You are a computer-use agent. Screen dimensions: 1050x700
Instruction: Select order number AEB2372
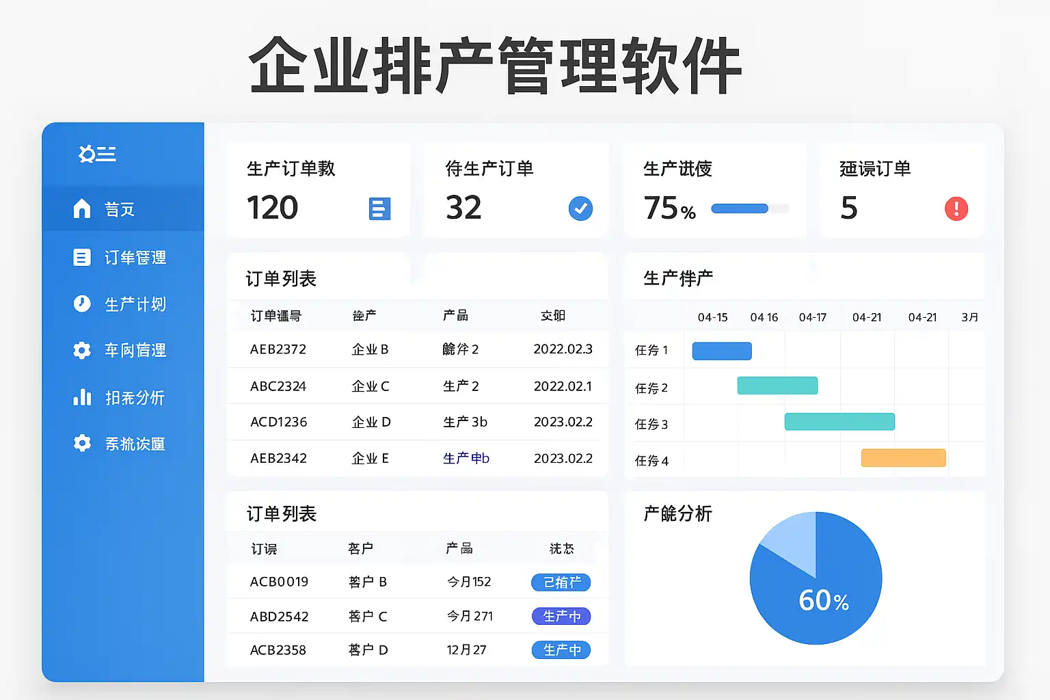click(278, 349)
